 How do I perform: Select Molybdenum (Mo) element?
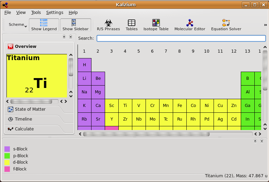tap(152, 119)
